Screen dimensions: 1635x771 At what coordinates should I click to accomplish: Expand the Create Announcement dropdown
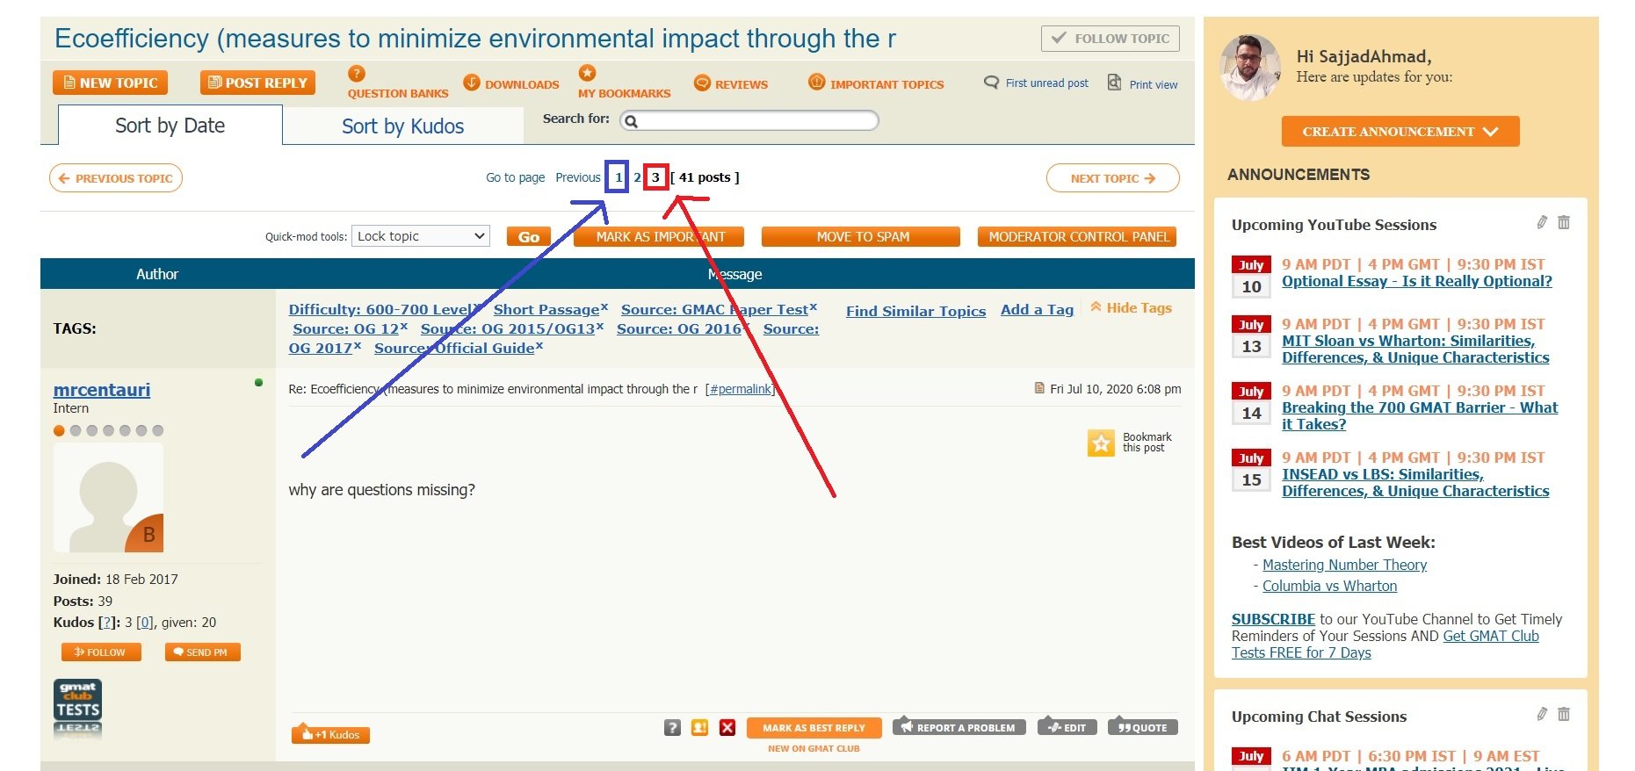click(x=1400, y=132)
